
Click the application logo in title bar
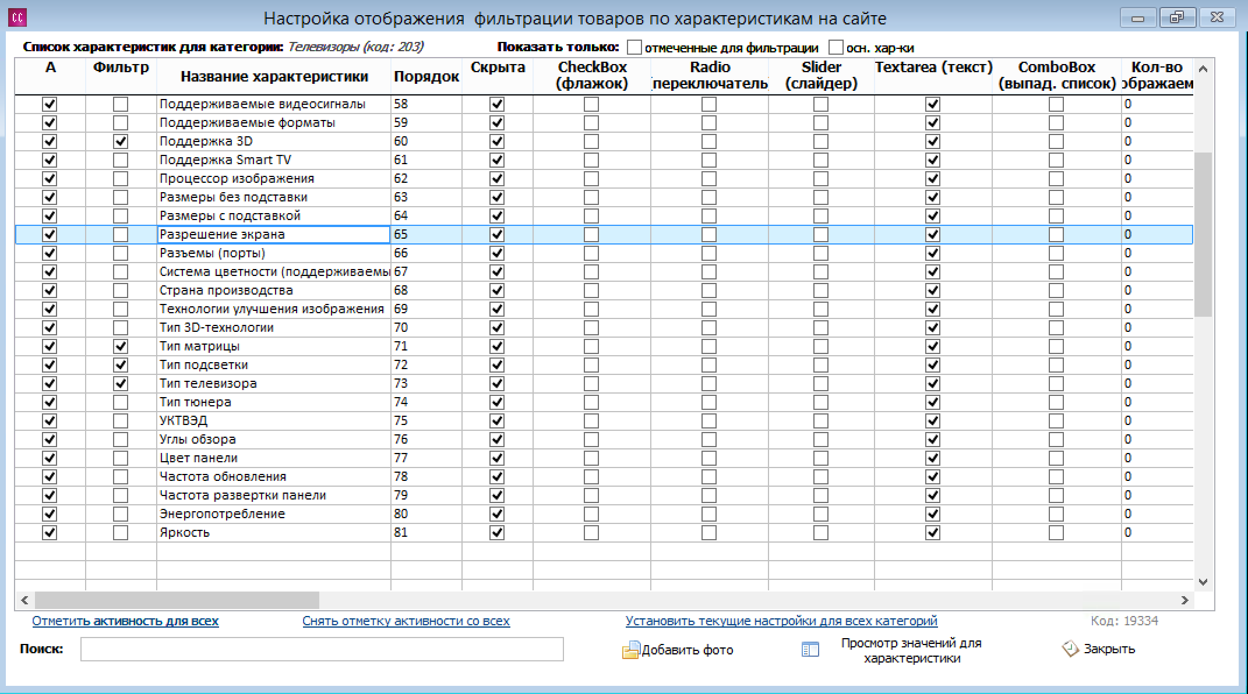coord(18,18)
